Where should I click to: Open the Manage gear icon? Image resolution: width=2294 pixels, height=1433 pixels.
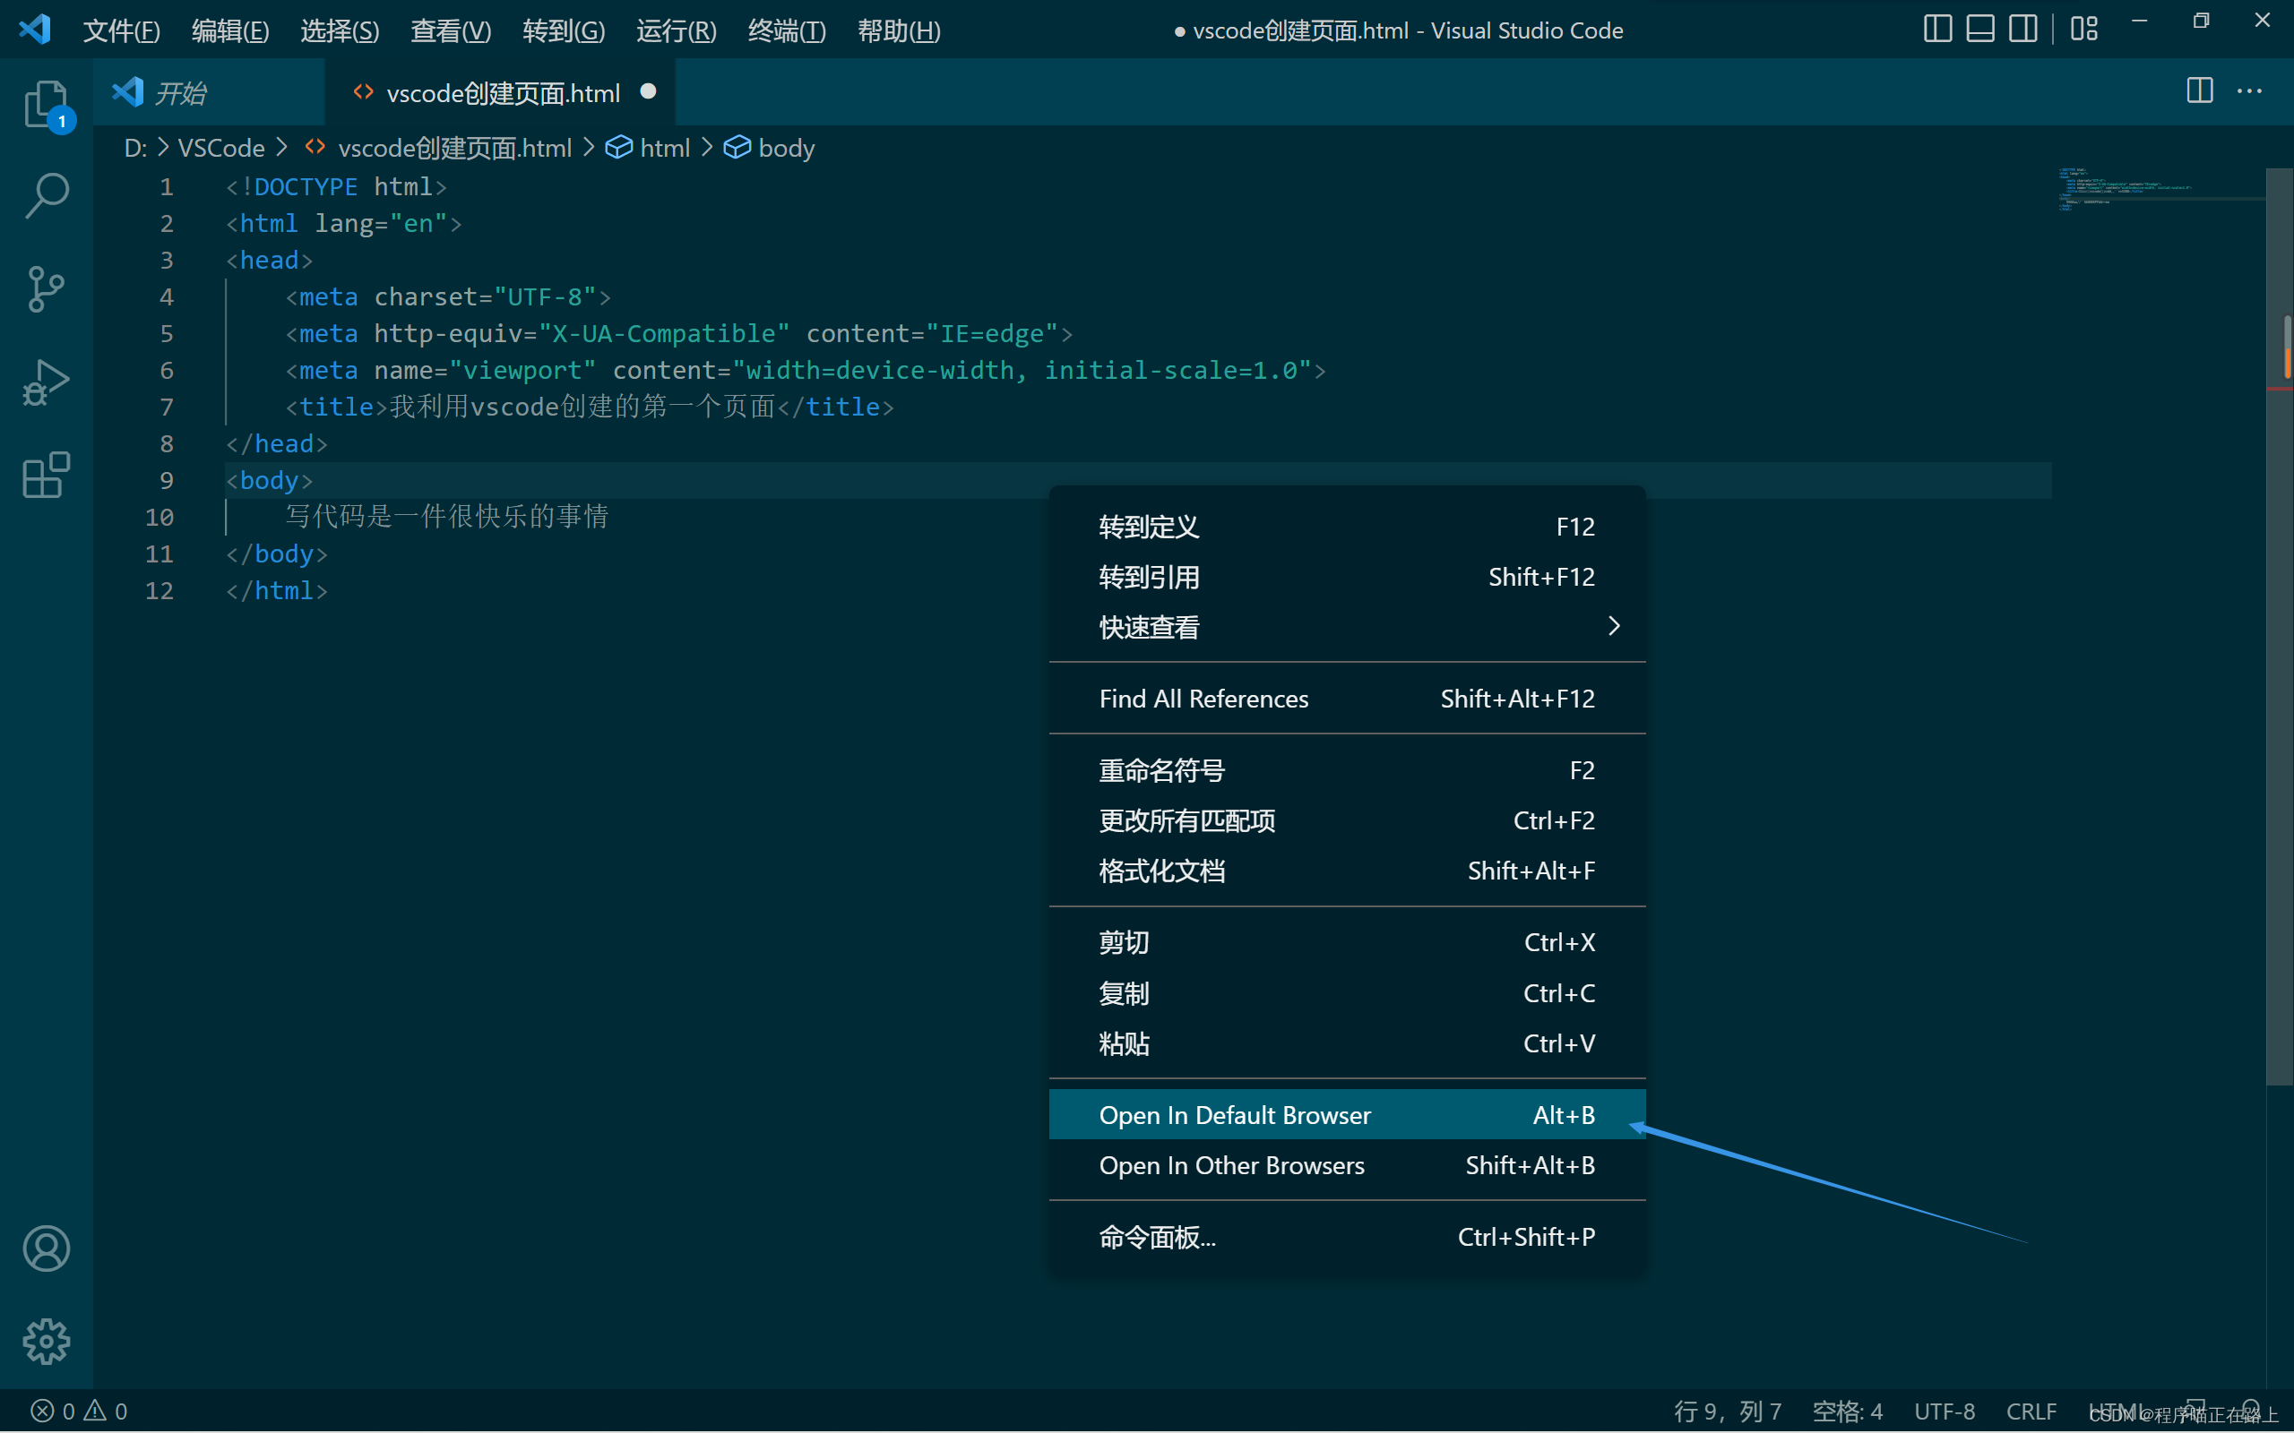pyautogui.click(x=46, y=1341)
